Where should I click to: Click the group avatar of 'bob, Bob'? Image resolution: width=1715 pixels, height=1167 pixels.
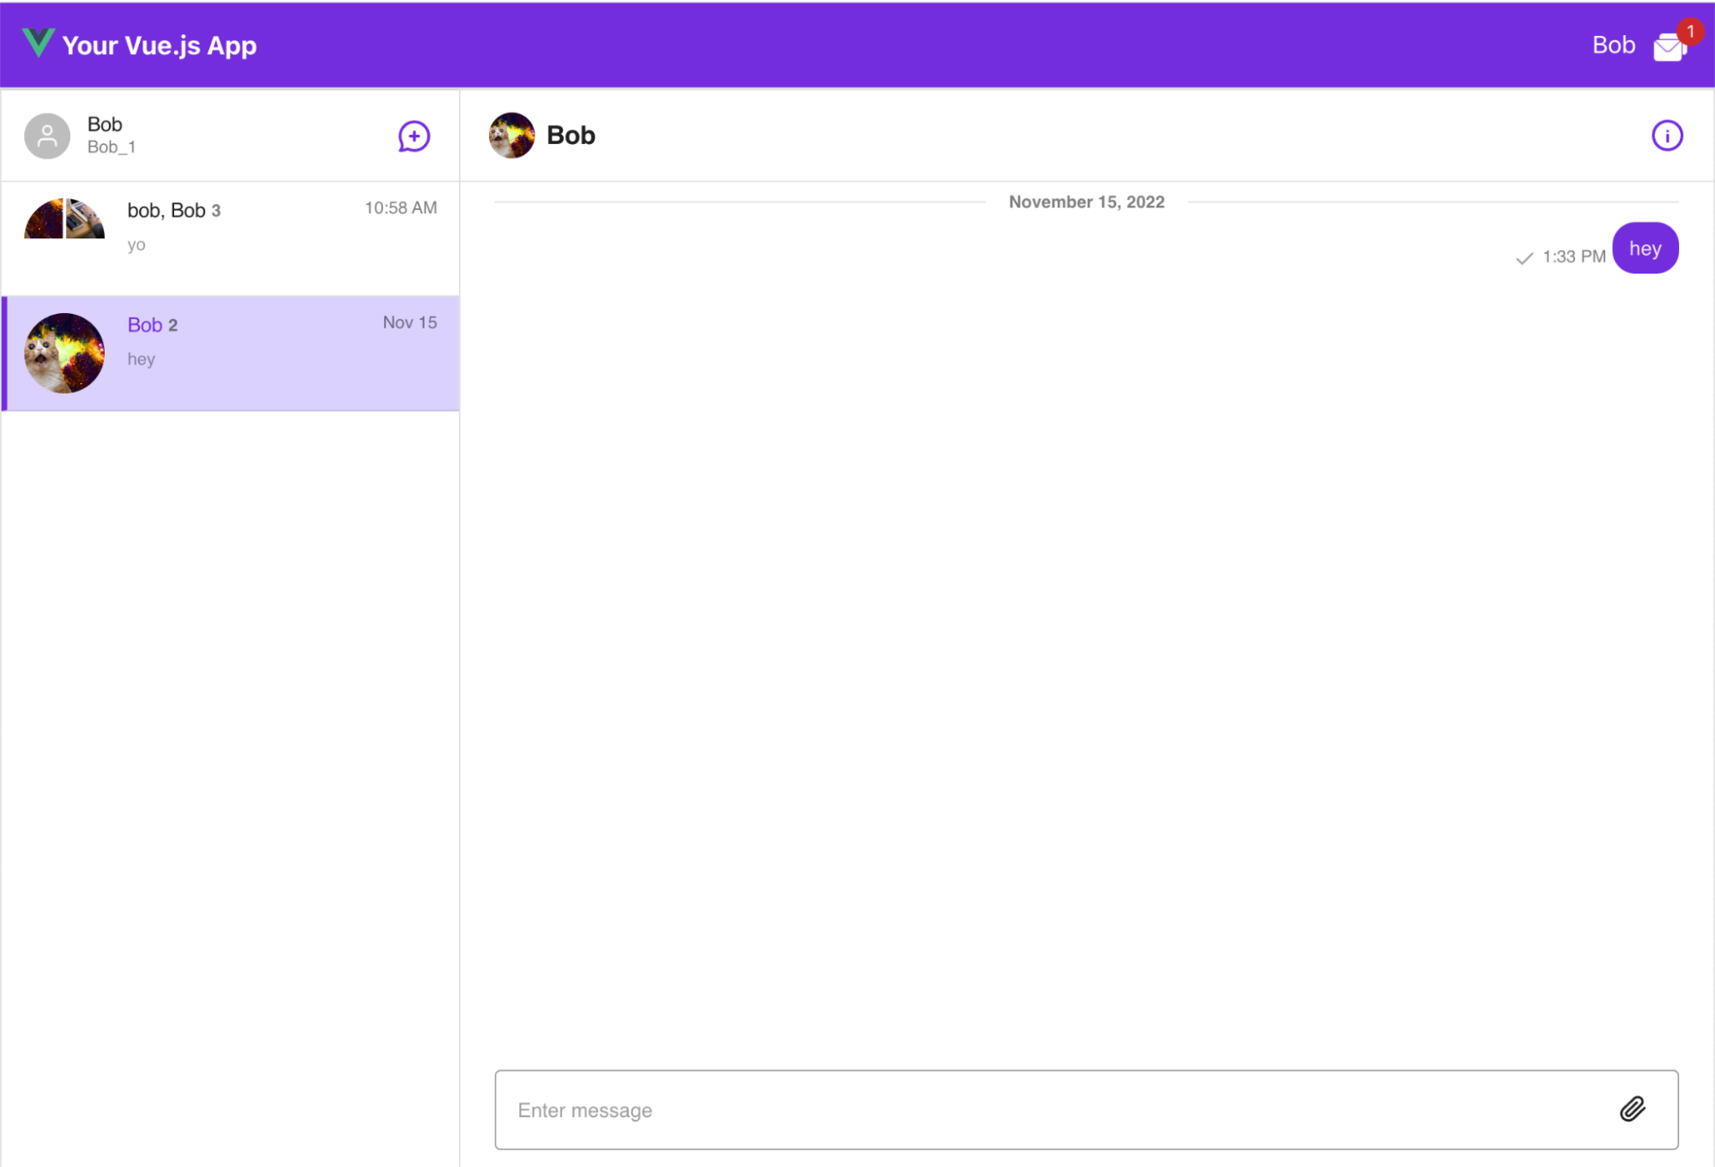pyautogui.click(x=64, y=219)
